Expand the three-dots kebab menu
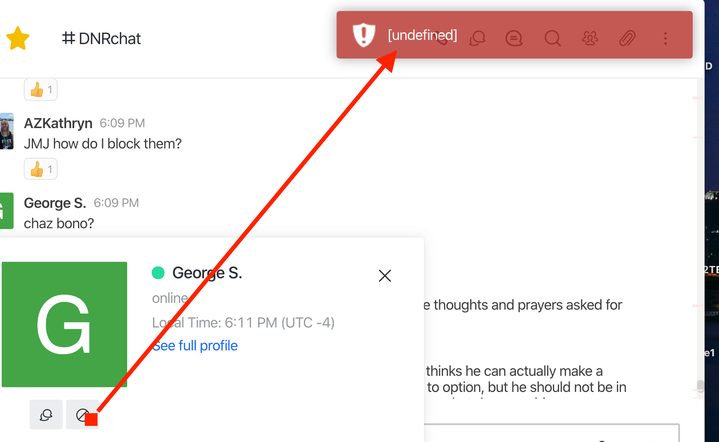The image size is (719, 442). (665, 39)
